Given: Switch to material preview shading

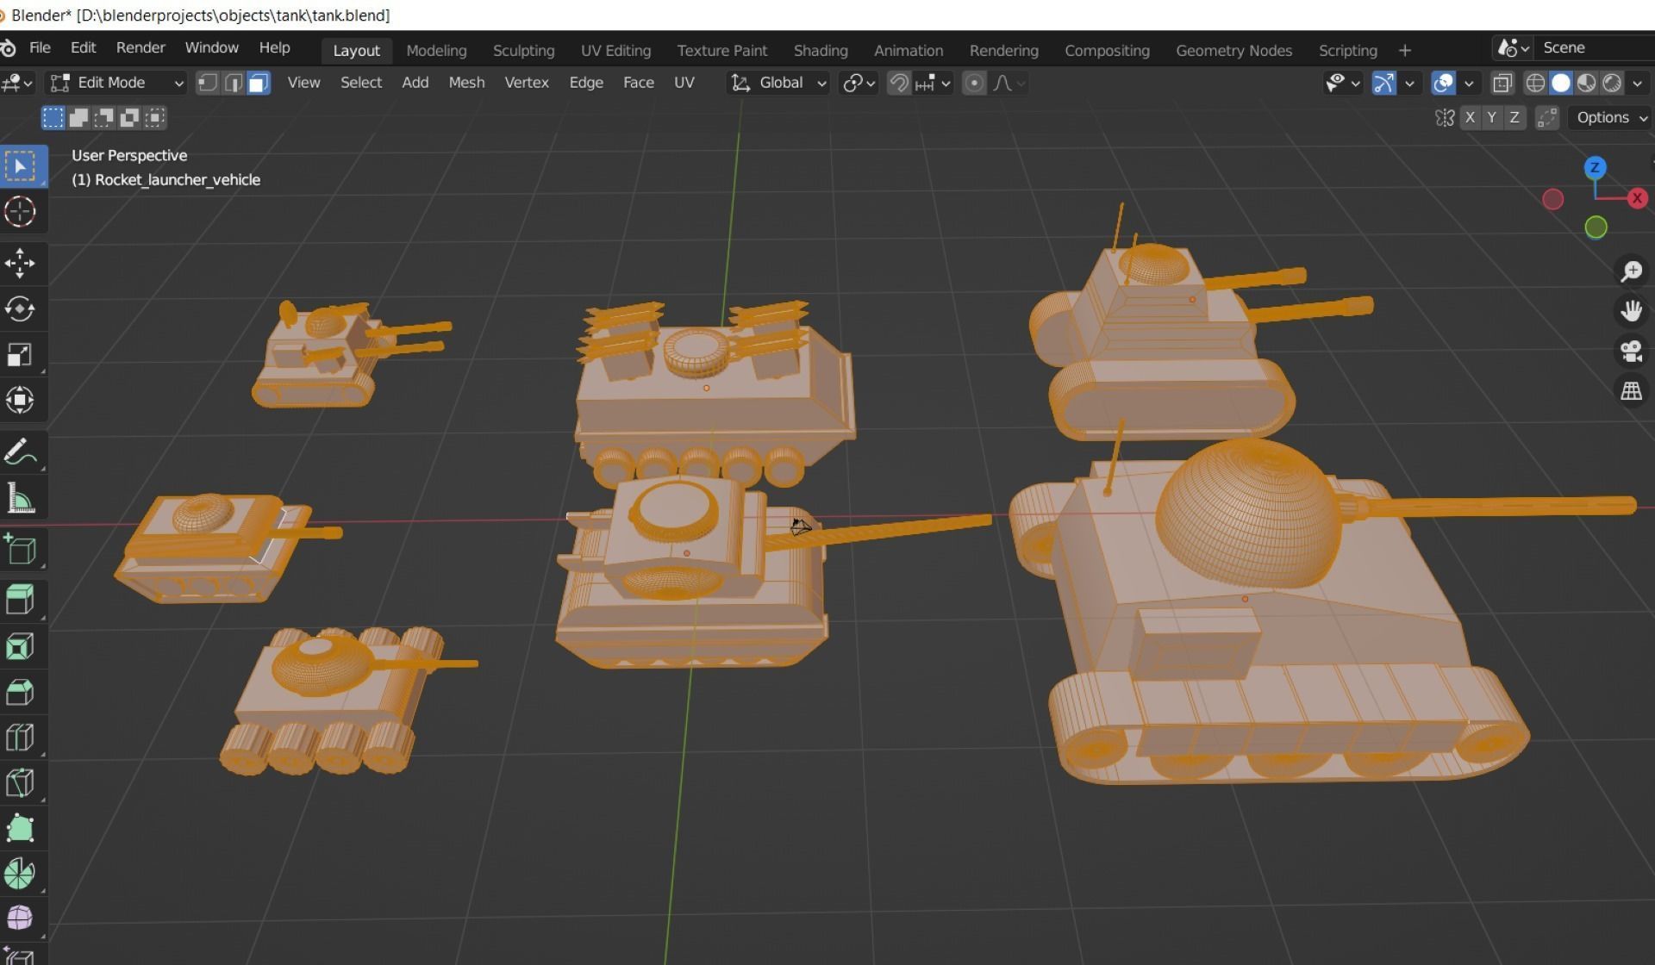Looking at the screenshot, I should pyautogui.click(x=1586, y=83).
